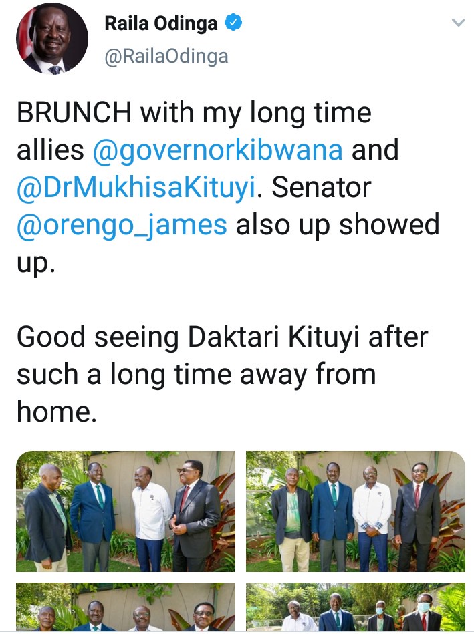
Task: Open the bottom-right photo with masks
Action: tap(356, 607)
